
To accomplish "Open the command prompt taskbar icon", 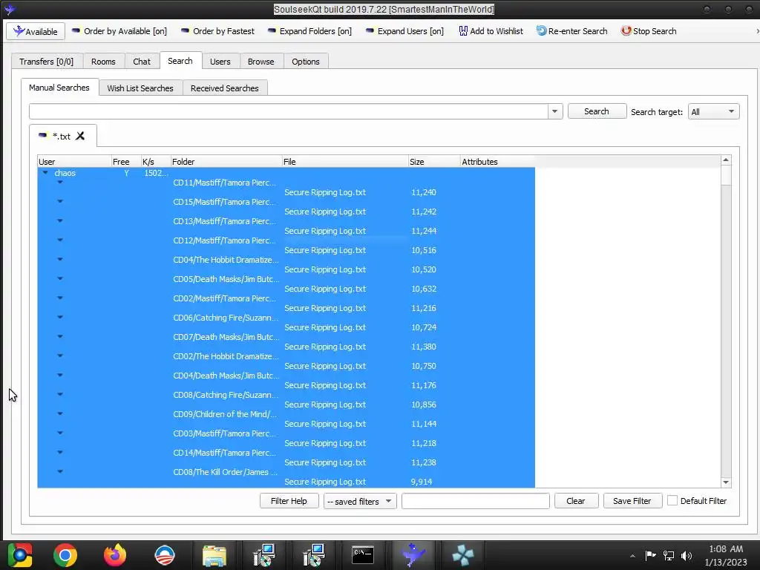I will [x=363, y=555].
